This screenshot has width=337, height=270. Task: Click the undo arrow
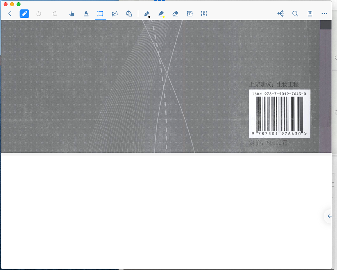point(39,14)
